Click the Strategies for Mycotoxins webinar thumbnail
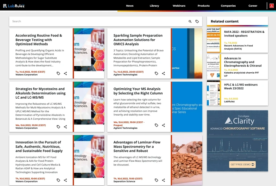 (89, 107)
